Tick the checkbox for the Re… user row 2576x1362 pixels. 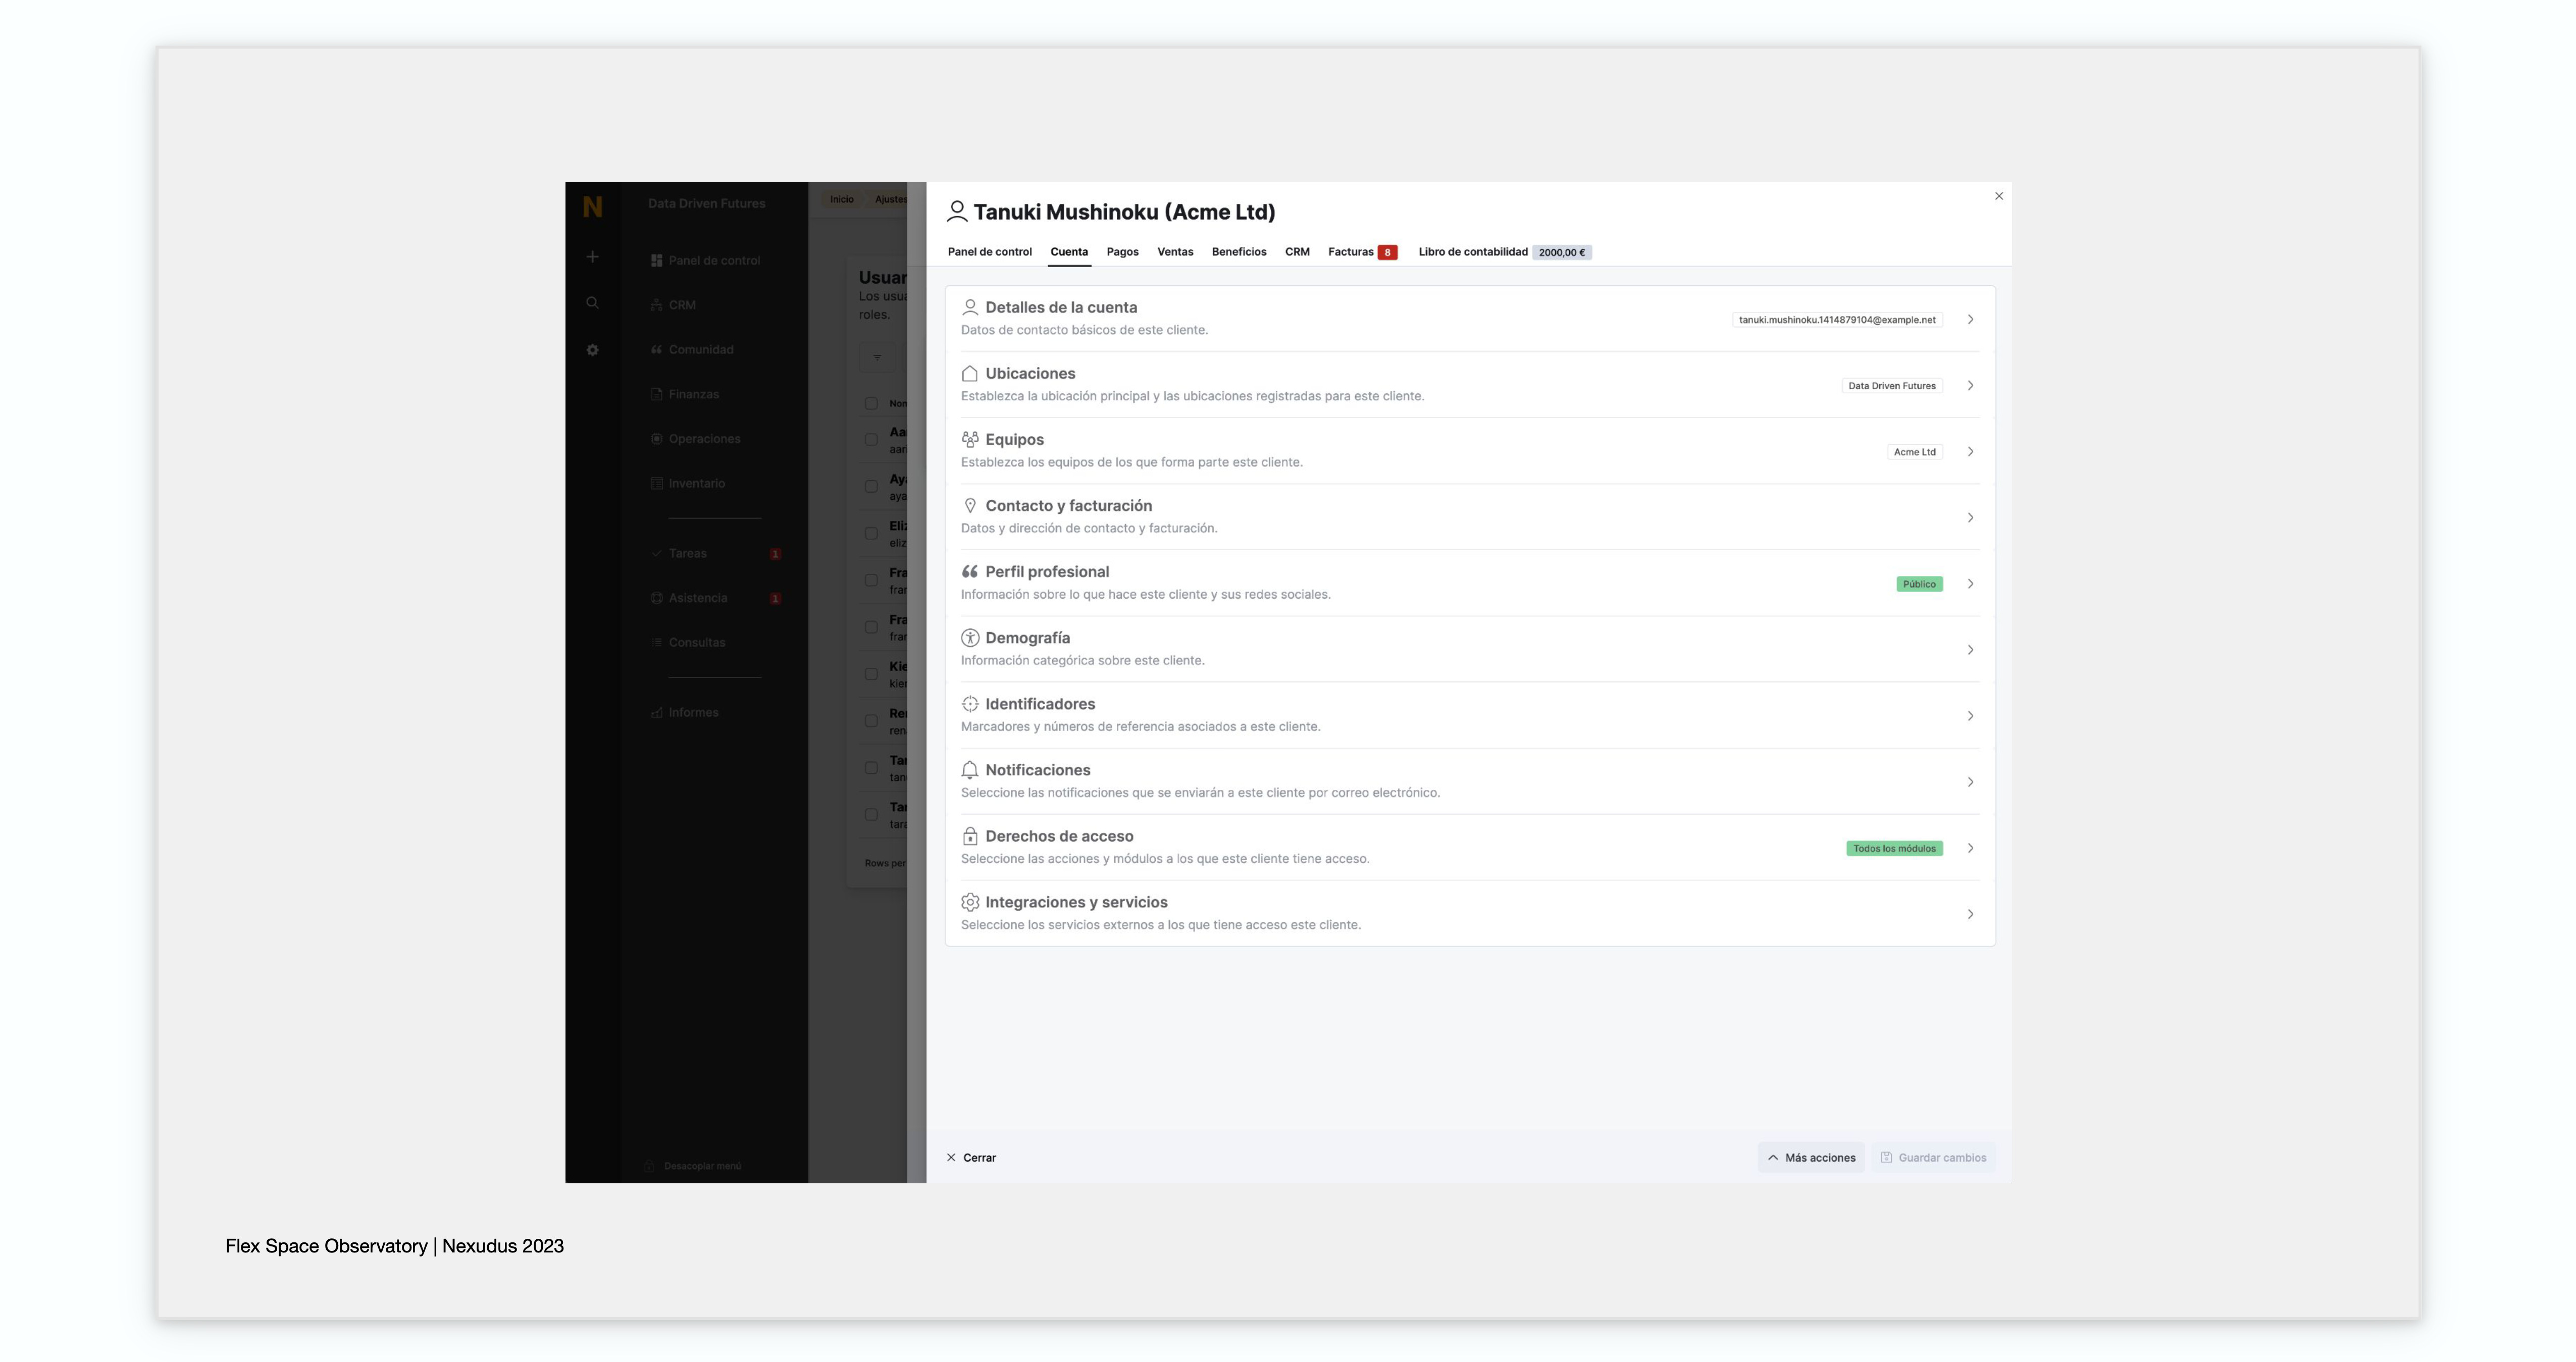coord(871,721)
